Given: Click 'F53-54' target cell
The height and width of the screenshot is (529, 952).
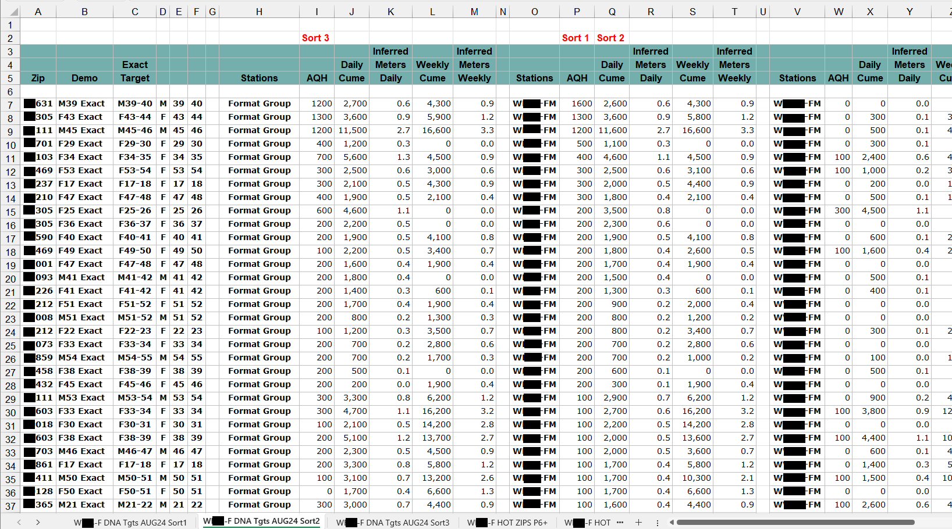Looking at the screenshot, I should (x=135, y=170).
